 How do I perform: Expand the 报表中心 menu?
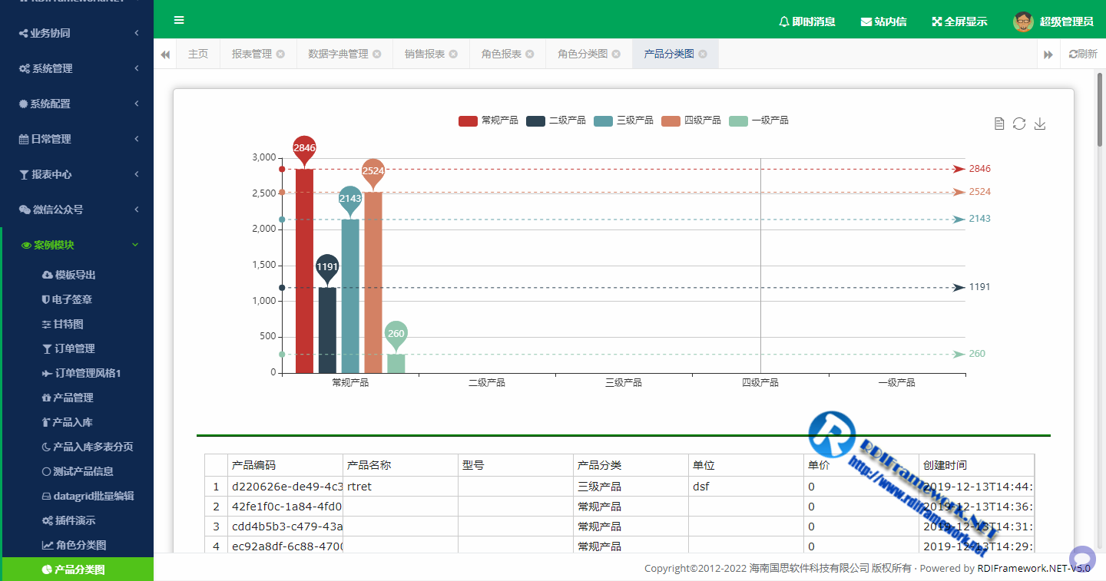pos(77,174)
